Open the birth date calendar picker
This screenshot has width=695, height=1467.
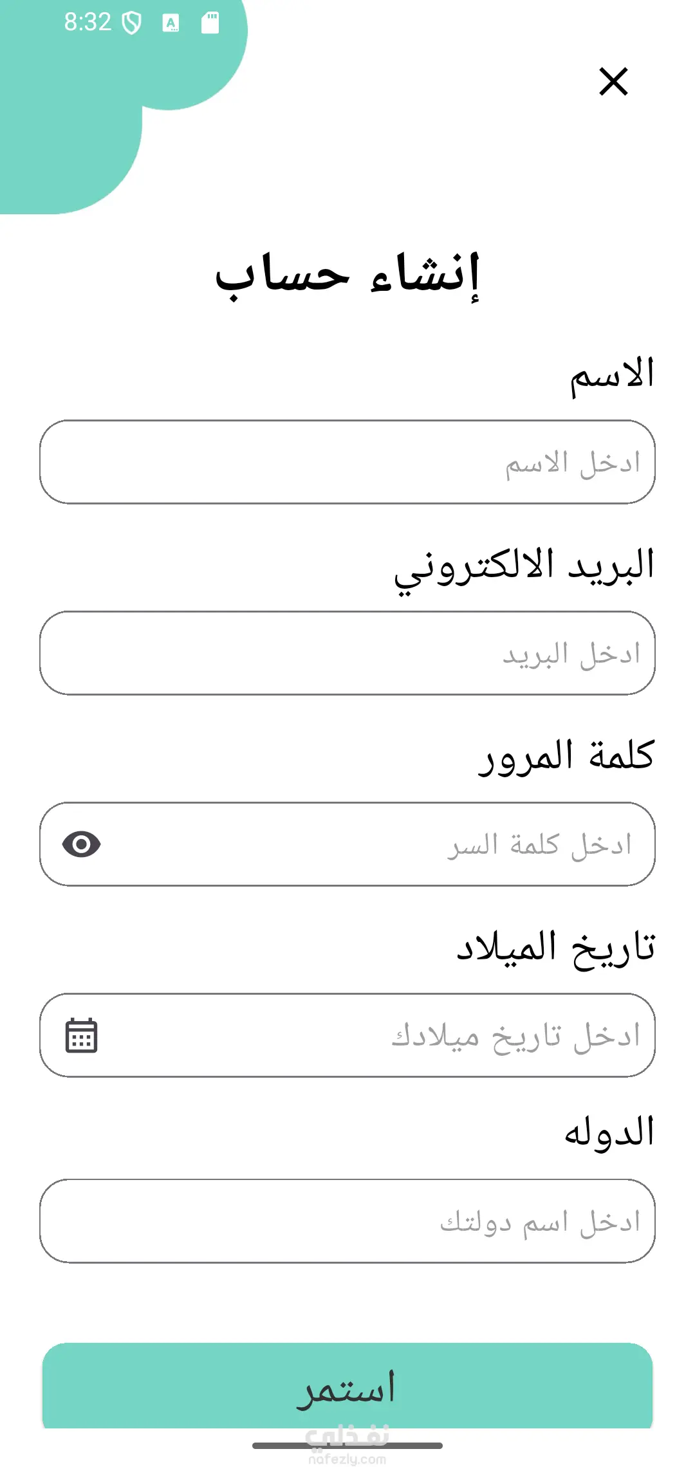coord(82,1035)
